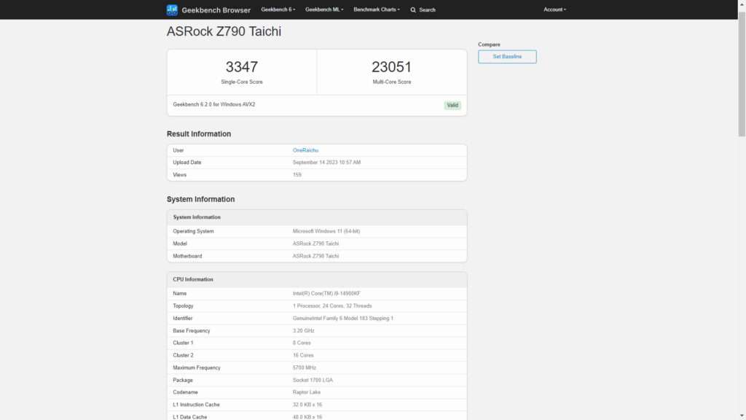Click the Result Information heading

tap(198, 134)
